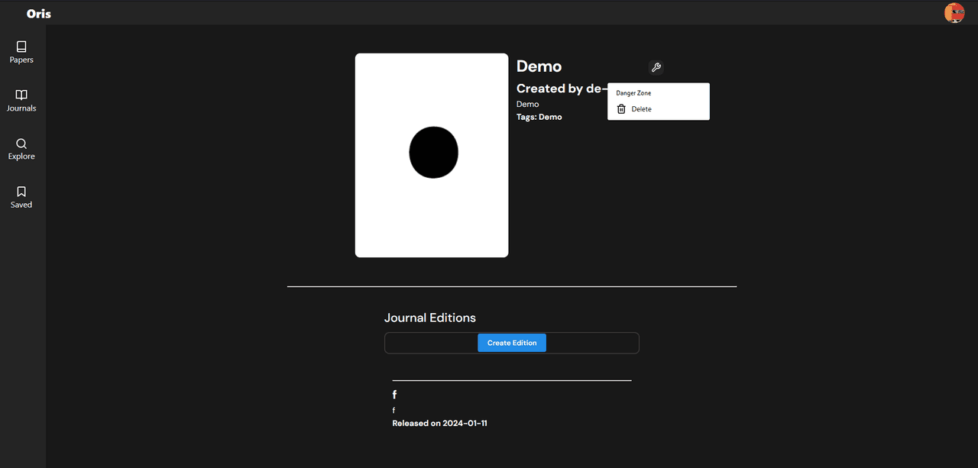Open the edition with bold title 'f'
This screenshot has height=468, width=978.
pos(394,395)
